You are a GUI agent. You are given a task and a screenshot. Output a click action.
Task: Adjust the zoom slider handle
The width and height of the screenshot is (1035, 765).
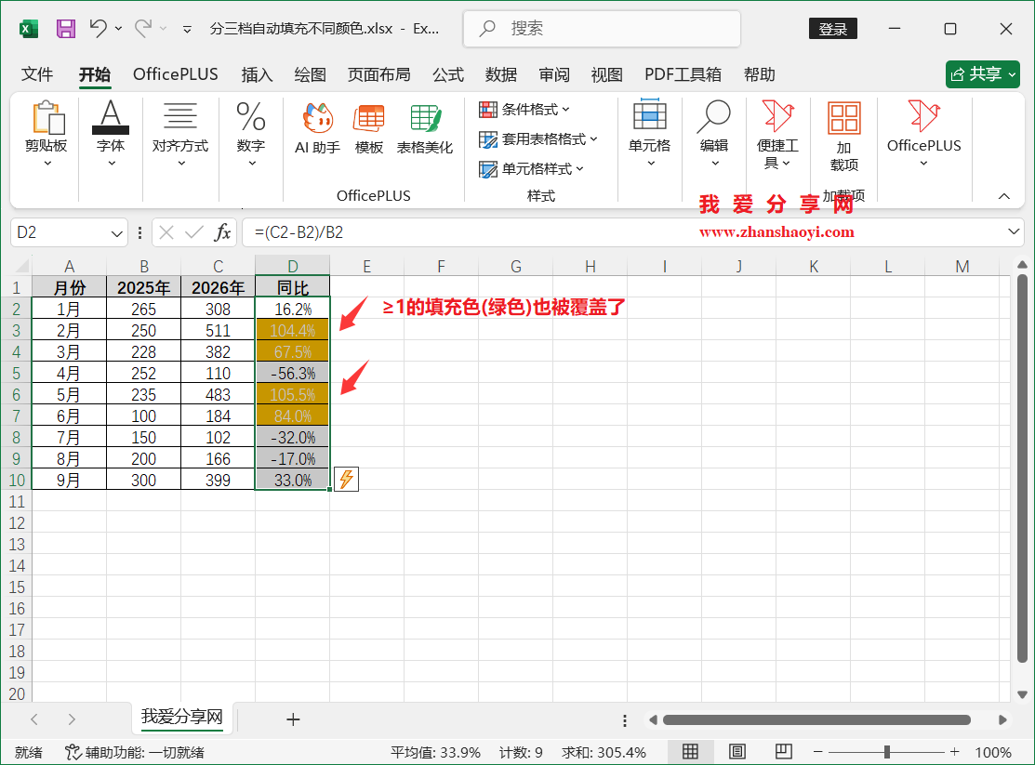point(887,752)
